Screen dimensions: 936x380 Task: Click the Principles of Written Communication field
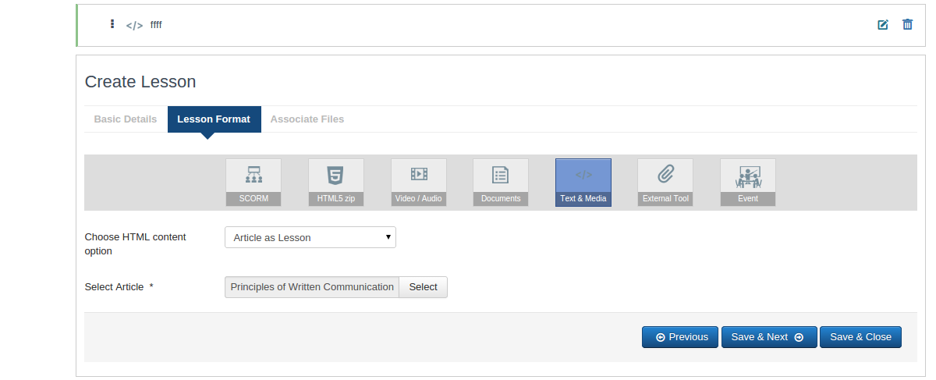(312, 287)
